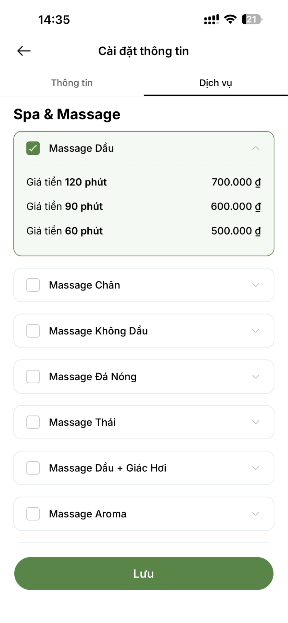Edit the 60 phút price 500.000 đ
The image size is (288, 623).
236,231
